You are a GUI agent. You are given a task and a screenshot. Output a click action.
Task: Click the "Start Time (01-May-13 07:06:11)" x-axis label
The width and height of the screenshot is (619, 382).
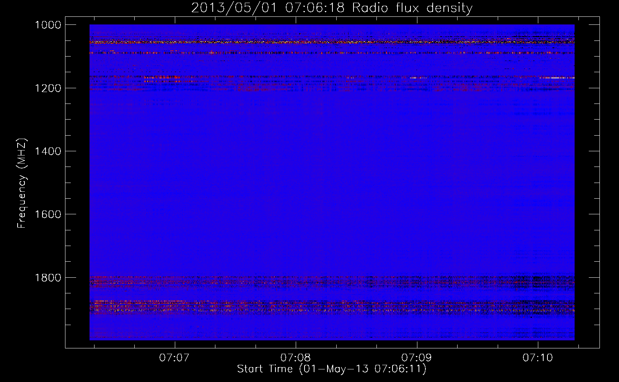[332, 369]
